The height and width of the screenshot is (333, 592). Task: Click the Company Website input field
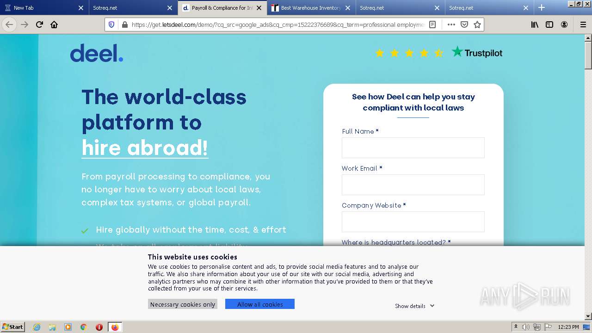(413, 222)
